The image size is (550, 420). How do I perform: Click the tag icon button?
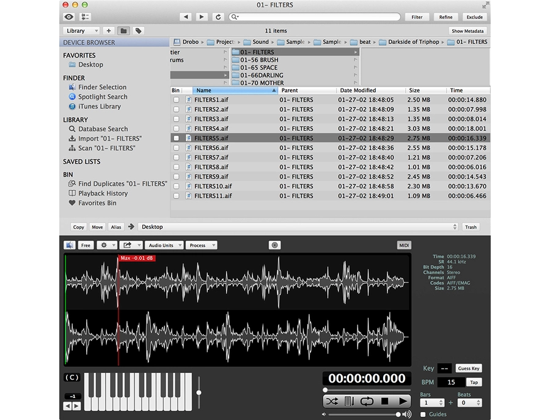coord(139,31)
